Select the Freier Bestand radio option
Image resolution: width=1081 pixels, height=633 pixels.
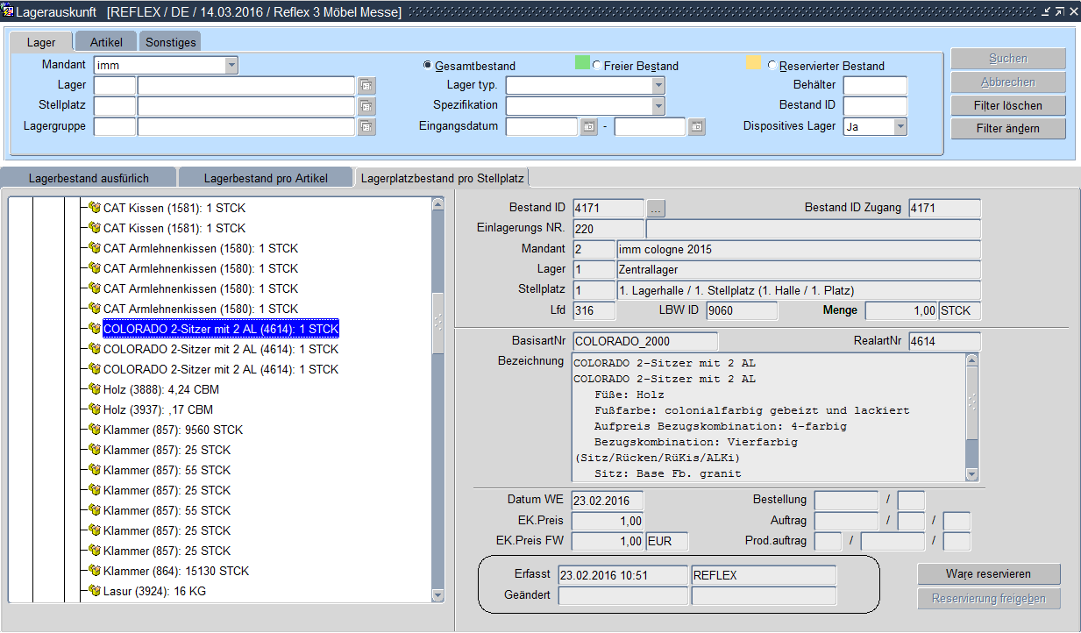coord(597,66)
